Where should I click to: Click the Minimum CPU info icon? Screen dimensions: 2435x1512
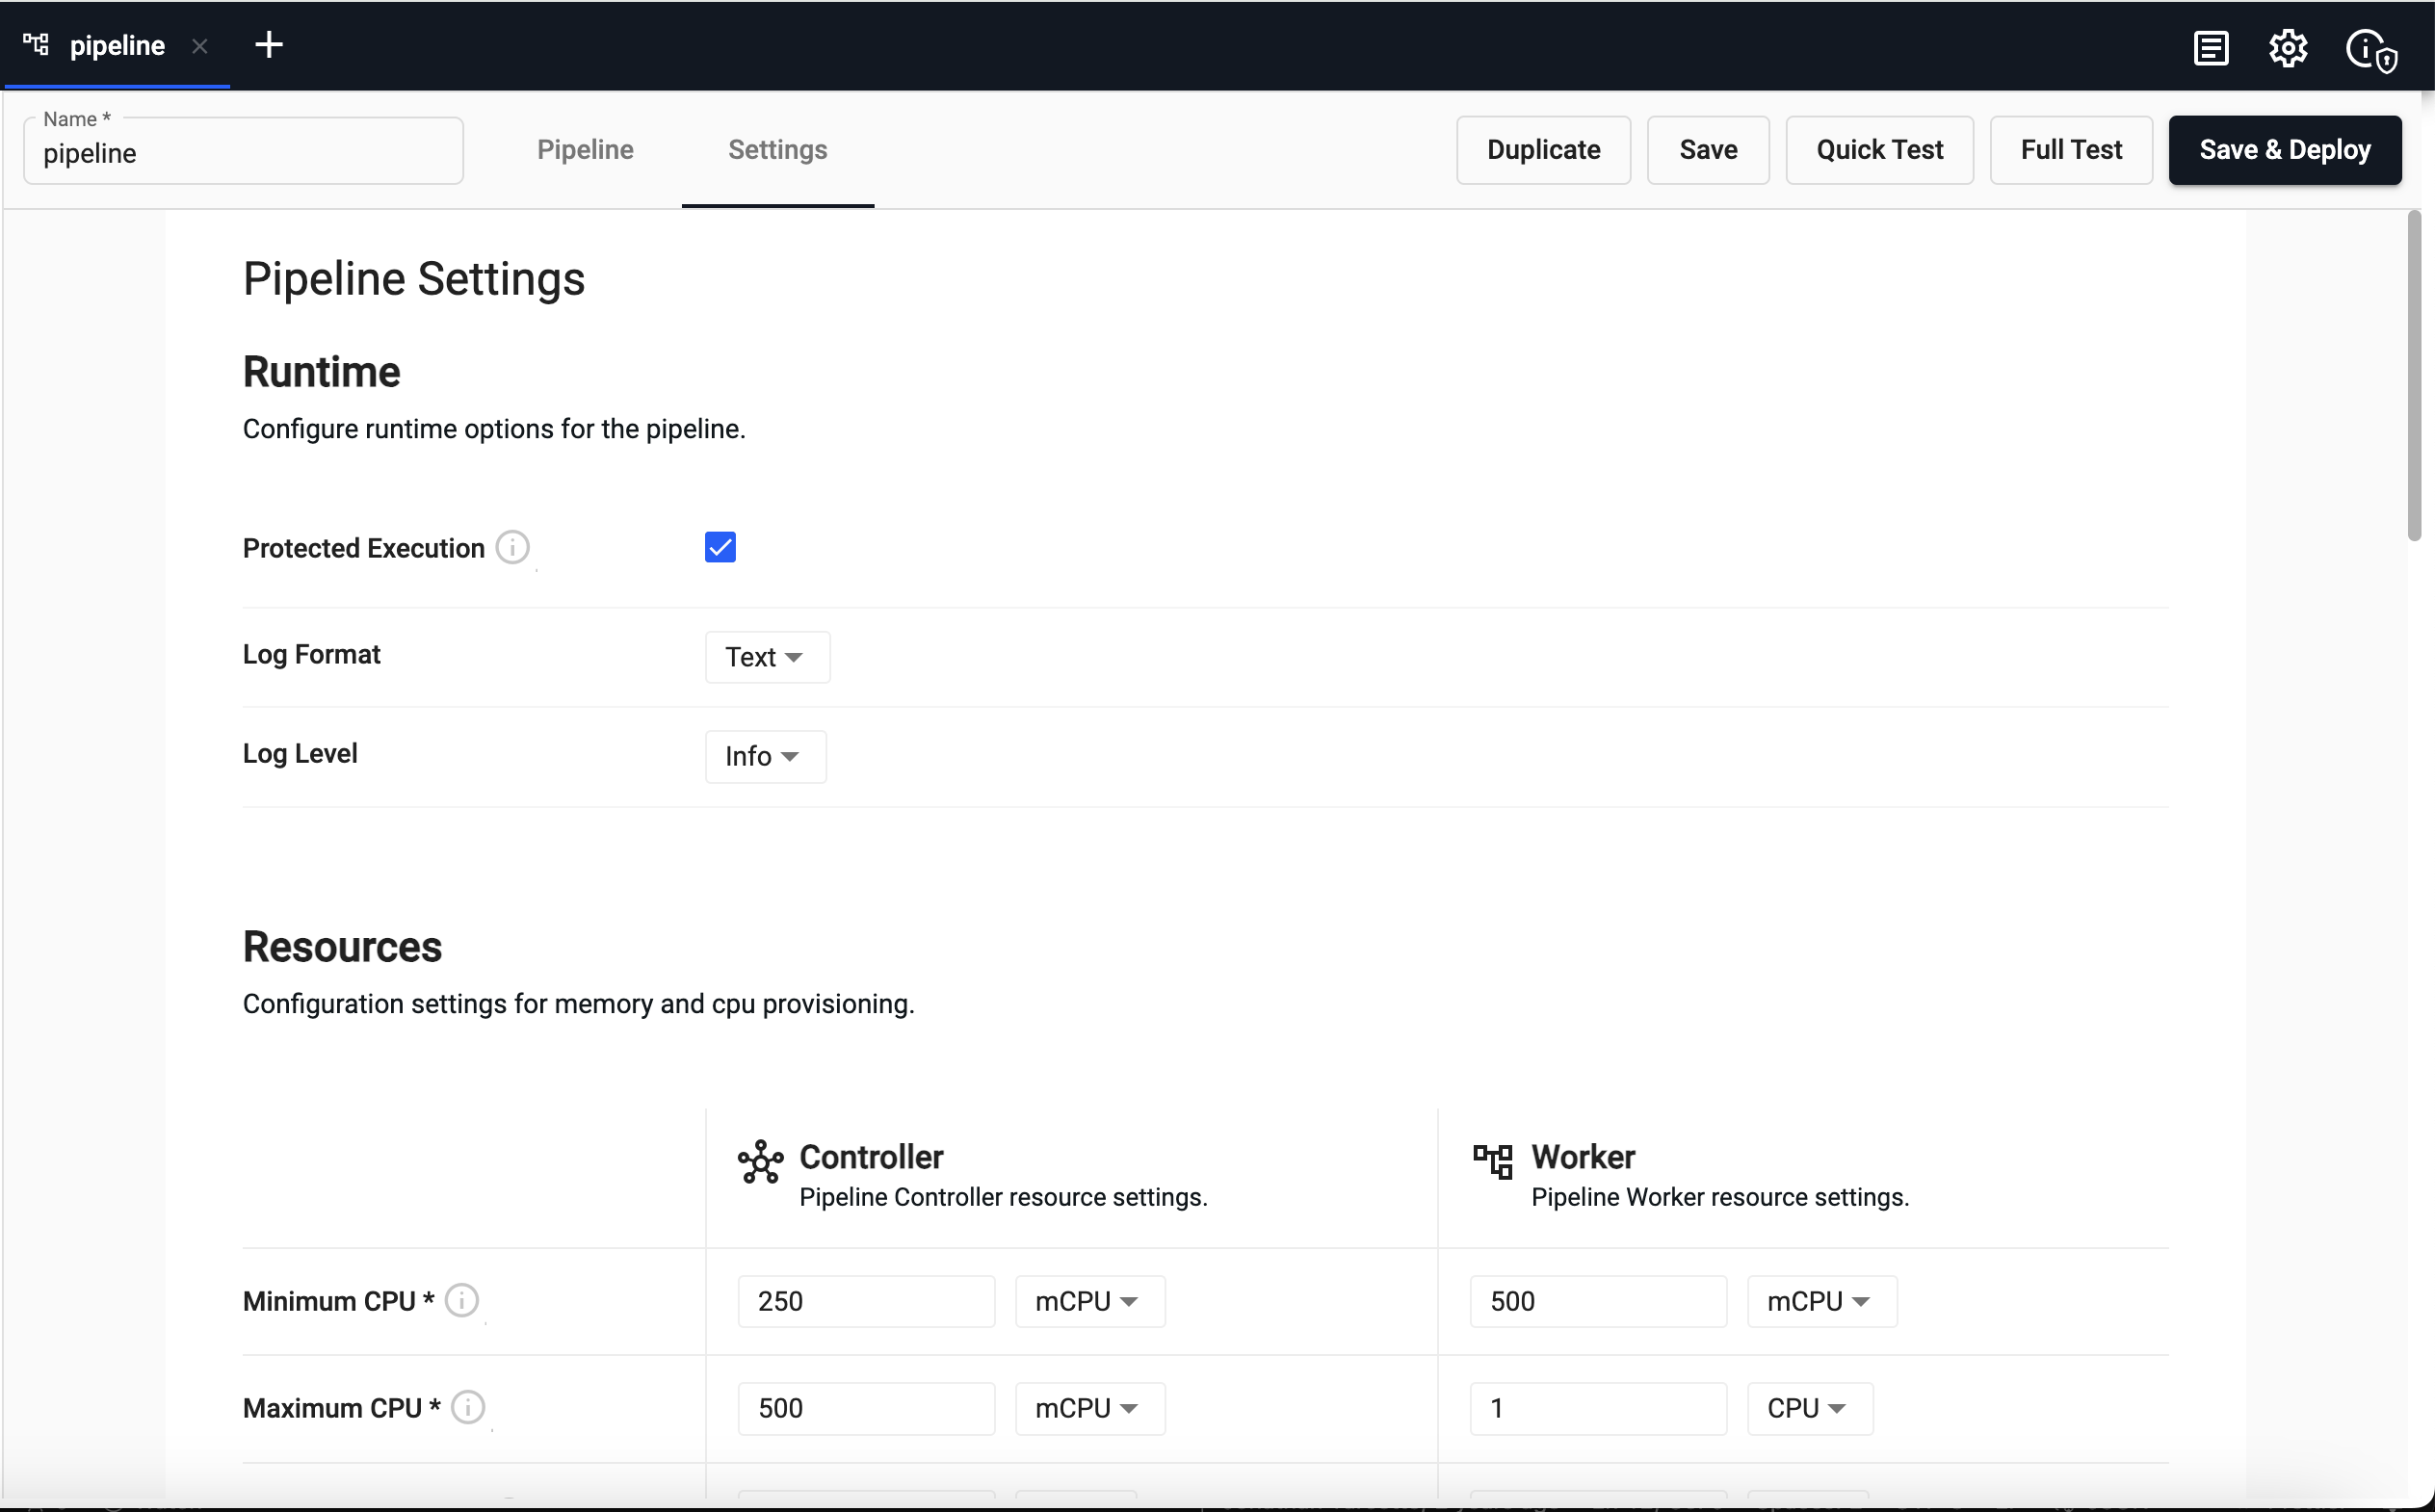462,1300
